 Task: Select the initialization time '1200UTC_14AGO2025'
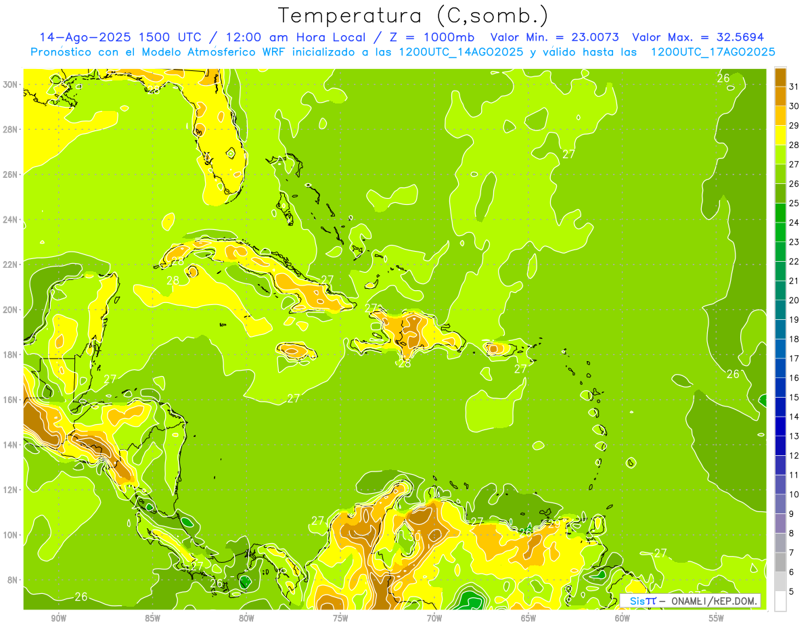click(461, 51)
